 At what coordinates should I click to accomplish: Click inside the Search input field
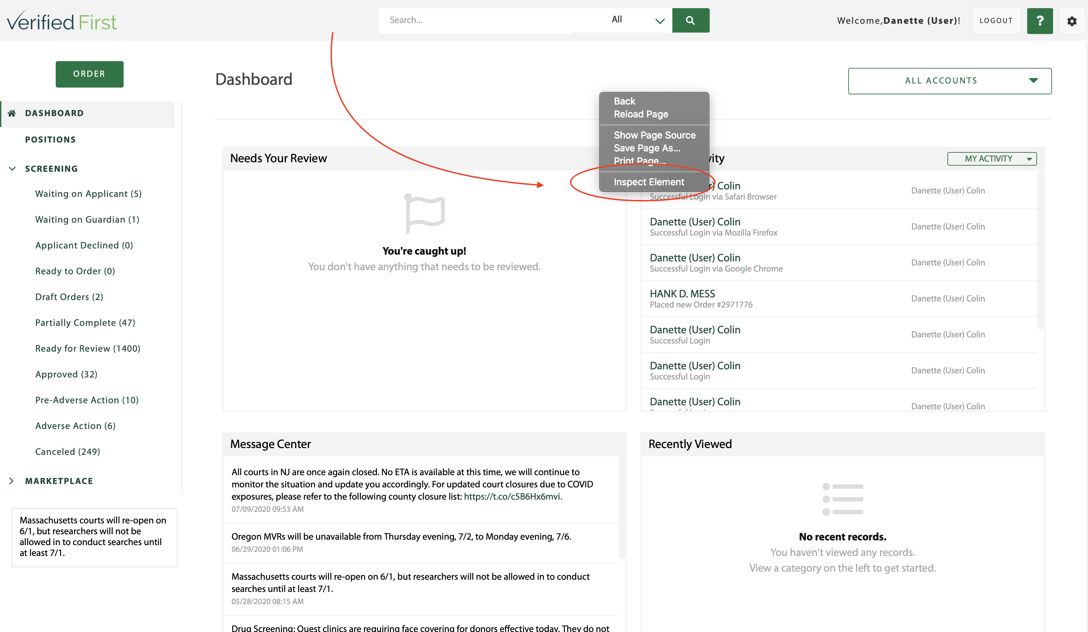(x=475, y=20)
